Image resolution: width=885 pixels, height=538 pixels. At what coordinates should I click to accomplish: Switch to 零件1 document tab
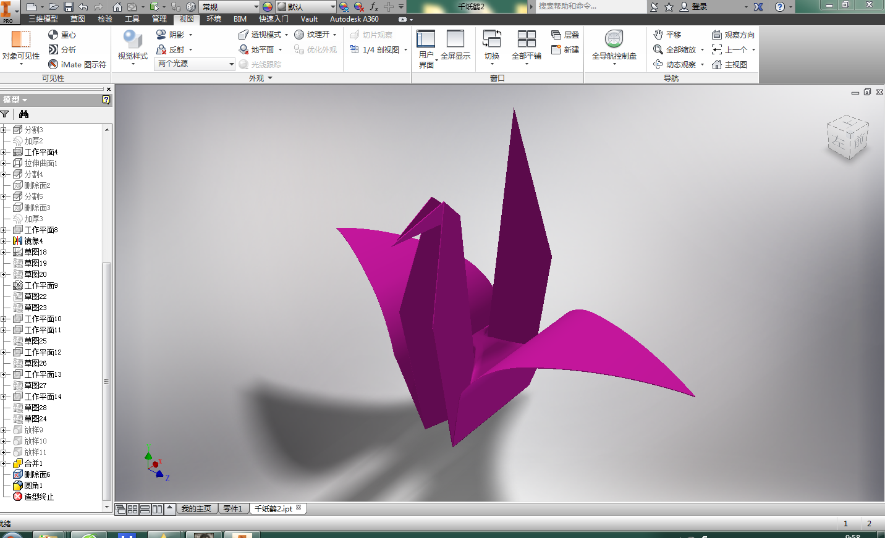pyautogui.click(x=234, y=509)
